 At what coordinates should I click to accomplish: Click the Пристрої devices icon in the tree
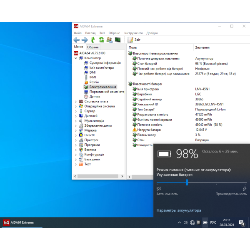pyautogui.click(x=81, y=140)
